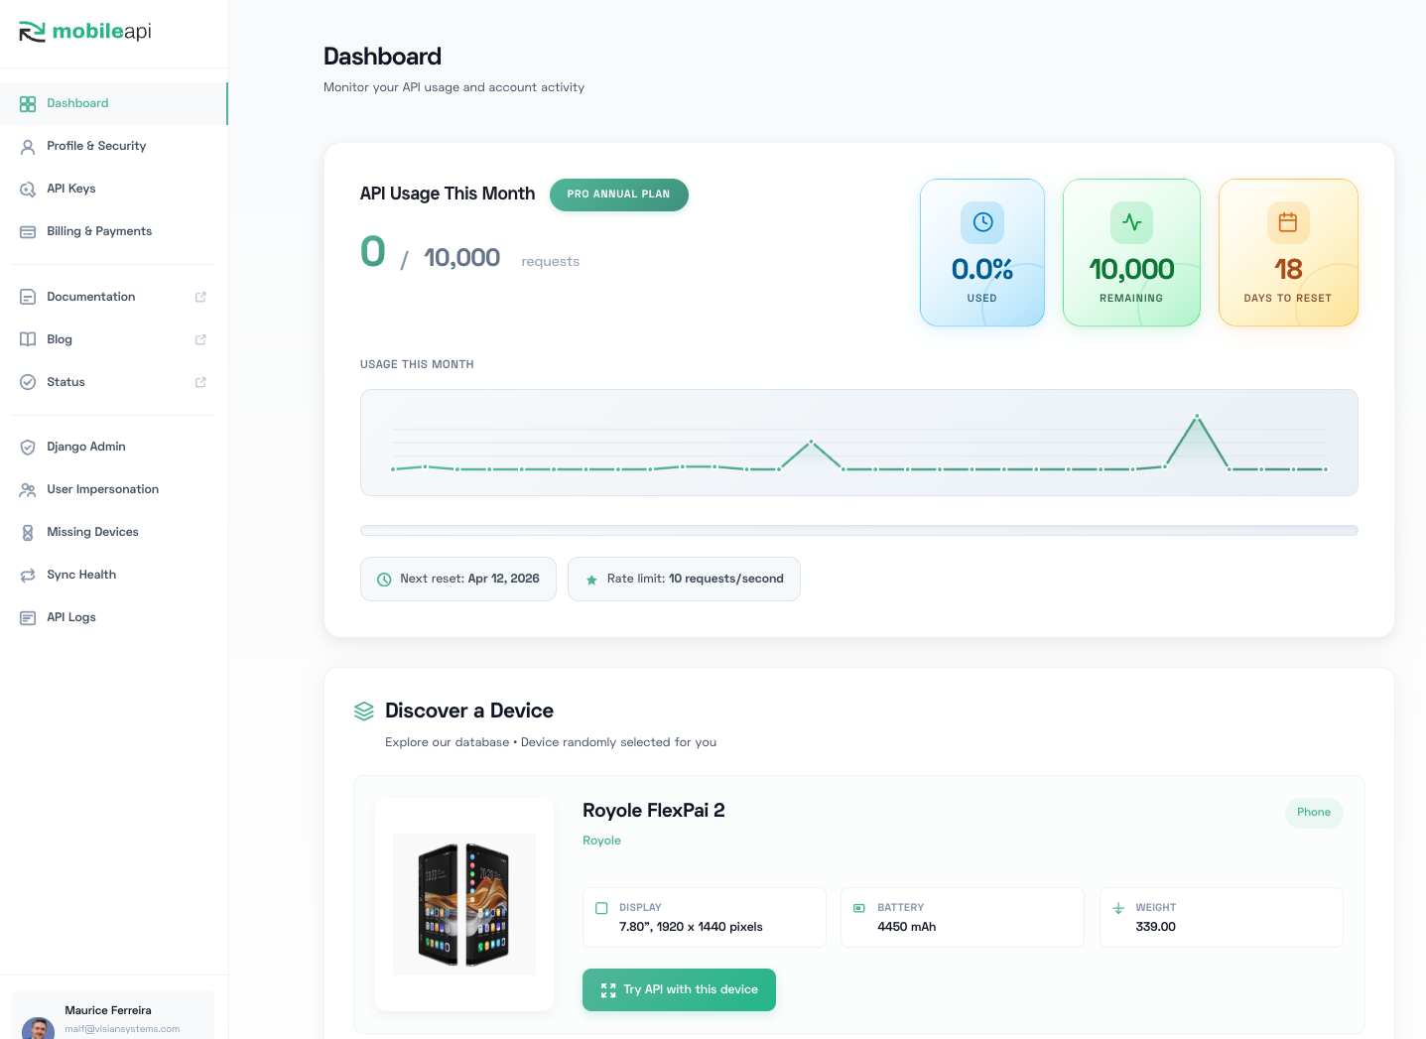Open external link icon beside Documentation
The width and height of the screenshot is (1426, 1039).
(200, 297)
